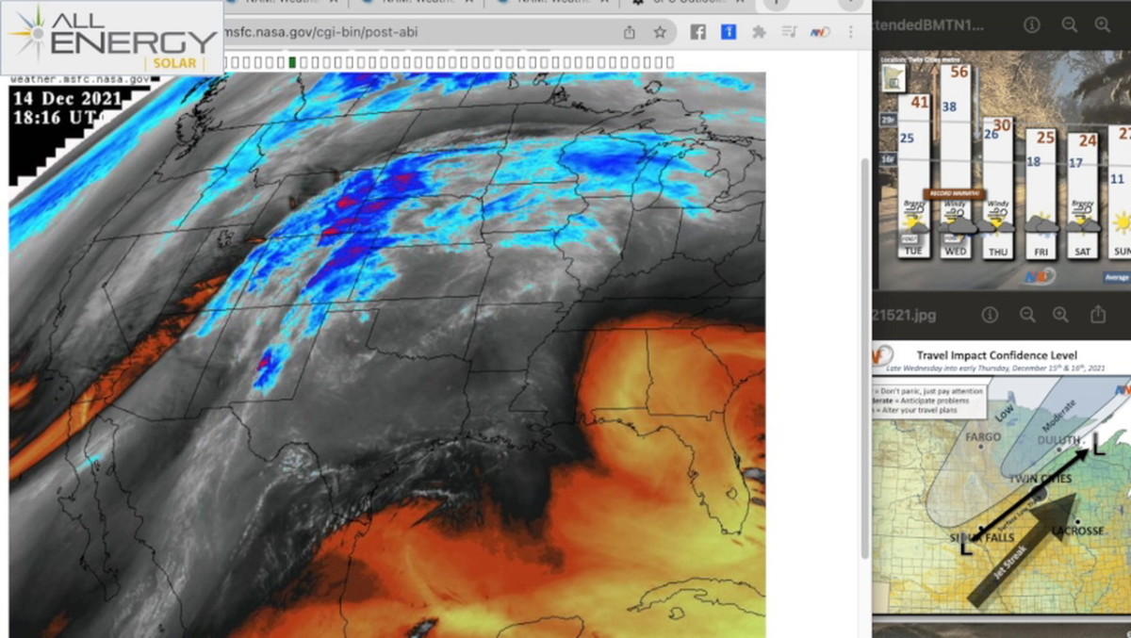The width and height of the screenshot is (1131, 638).
Task: Zoom in on the extendedBMTN1 image
Action: [x=1103, y=25]
